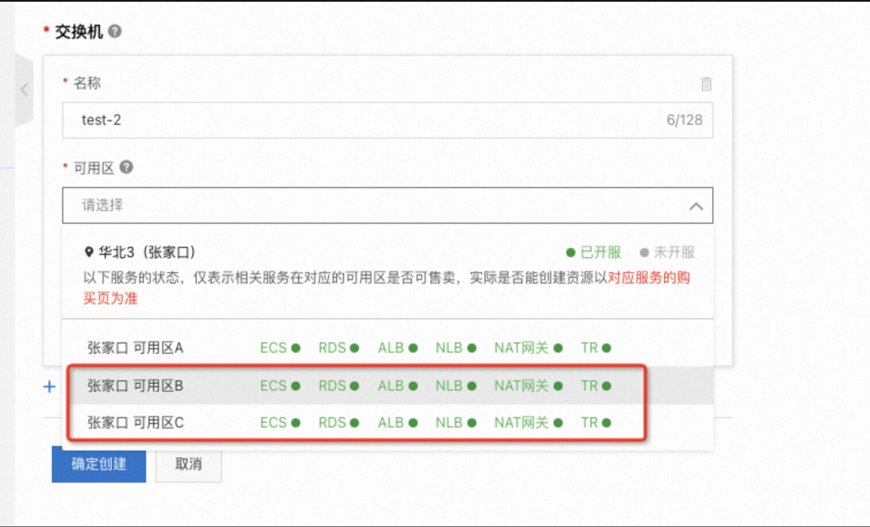Select 张家口 可用区B option
This screenshot has height=527, width=870.
click(135, 385)
